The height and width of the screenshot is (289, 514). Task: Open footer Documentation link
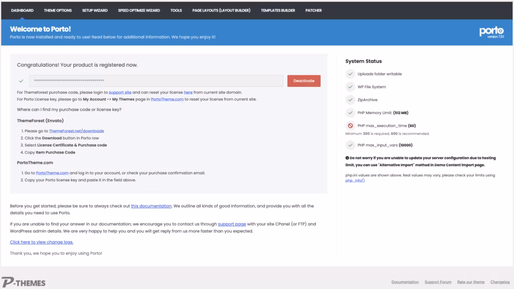tap(405, 282)
